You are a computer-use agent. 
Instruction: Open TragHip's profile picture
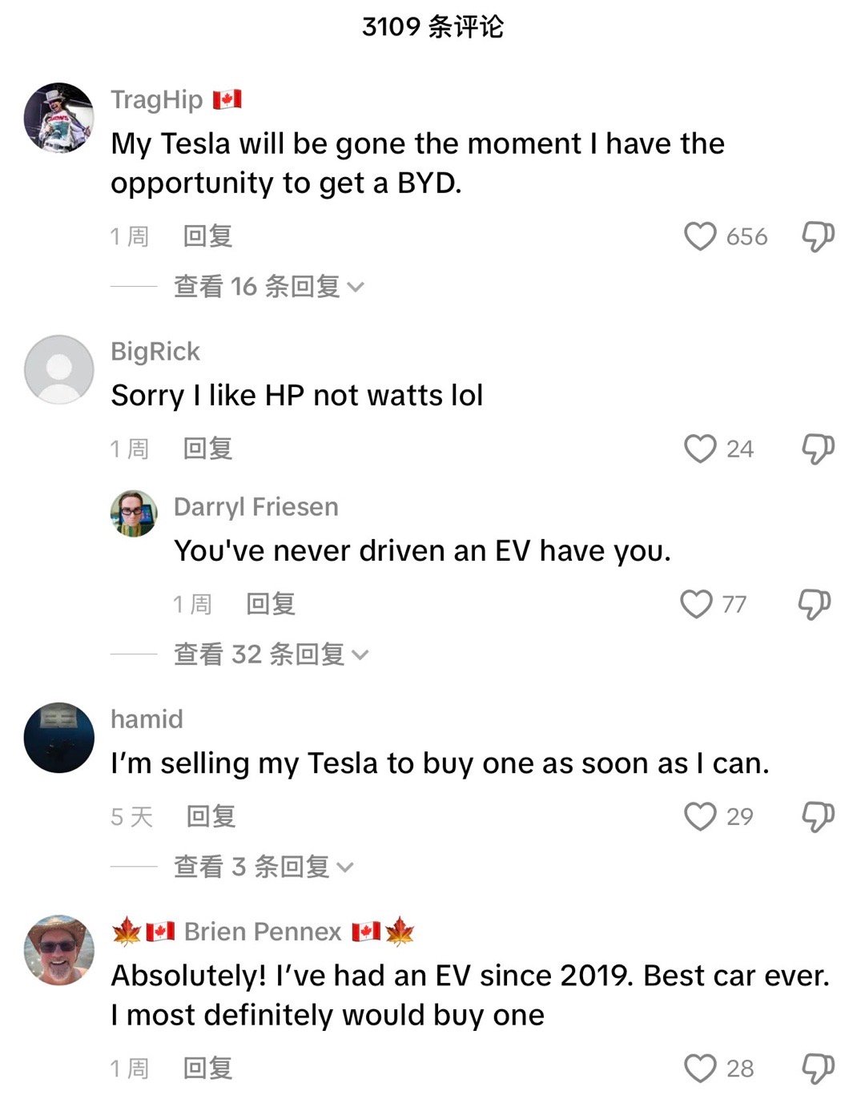pos(59,118)
